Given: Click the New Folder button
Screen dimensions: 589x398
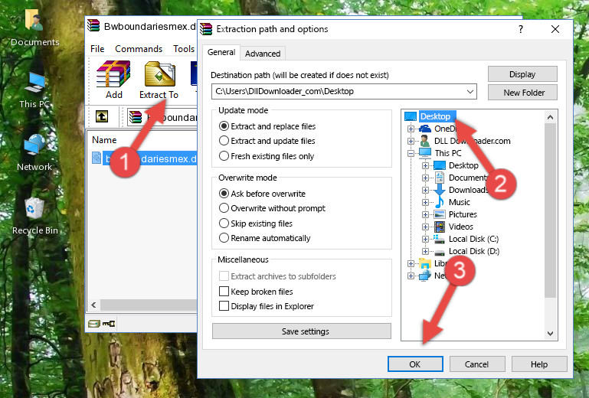Looking at the screenshot, I should coord(522,93).
